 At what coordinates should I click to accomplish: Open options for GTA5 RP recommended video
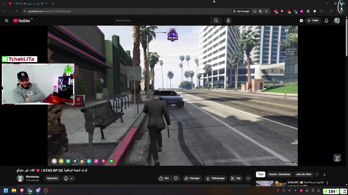(x=327, y=183)
